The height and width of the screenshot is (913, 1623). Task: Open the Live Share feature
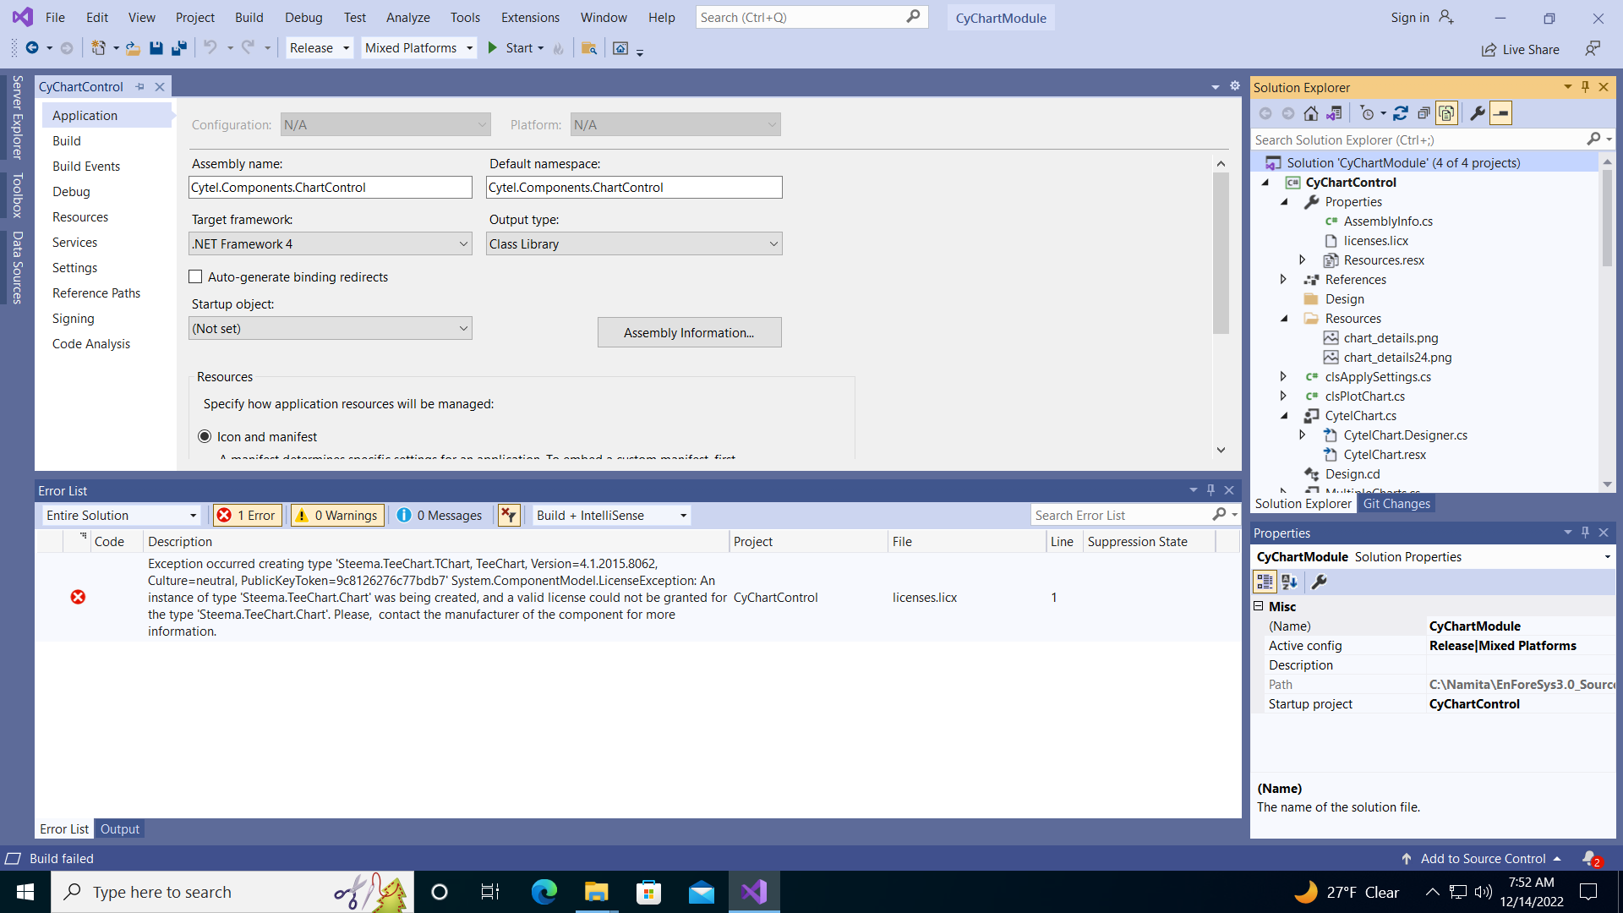point(1521,50)
